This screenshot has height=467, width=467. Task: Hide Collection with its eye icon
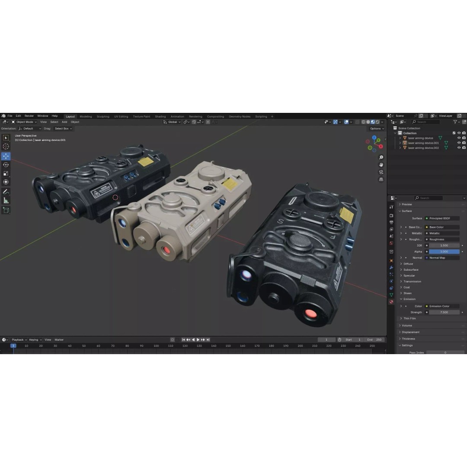[459, 133]
